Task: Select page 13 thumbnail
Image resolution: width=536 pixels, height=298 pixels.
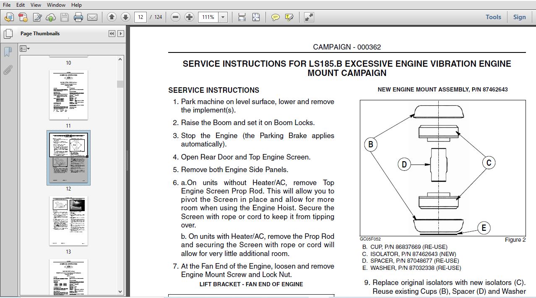Action: pos(68,221)
